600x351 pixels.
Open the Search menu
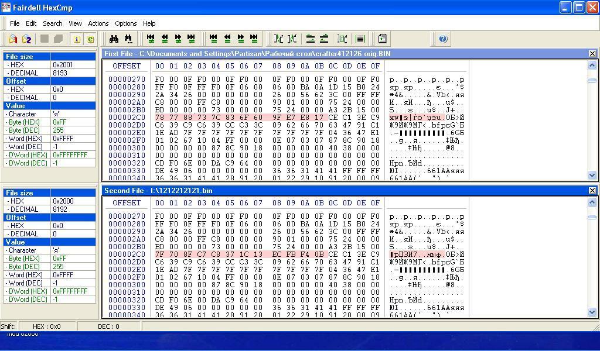point(52,23)
